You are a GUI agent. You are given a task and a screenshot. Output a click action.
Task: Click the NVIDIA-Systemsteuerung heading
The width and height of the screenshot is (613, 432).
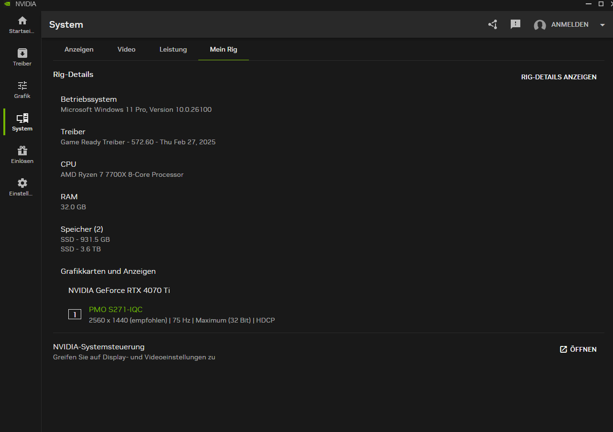tap(98, 347)
